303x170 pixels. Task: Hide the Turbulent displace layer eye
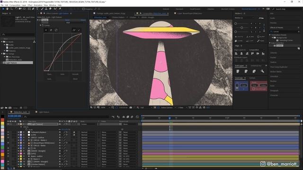coord(8,132)
